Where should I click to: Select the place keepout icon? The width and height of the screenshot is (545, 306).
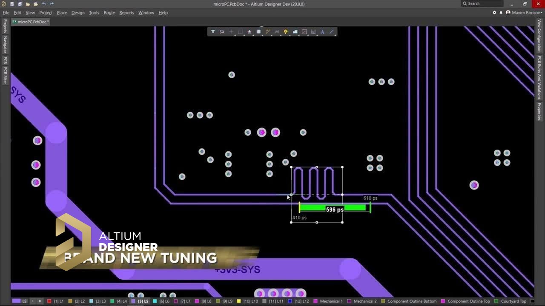(304, 32)
